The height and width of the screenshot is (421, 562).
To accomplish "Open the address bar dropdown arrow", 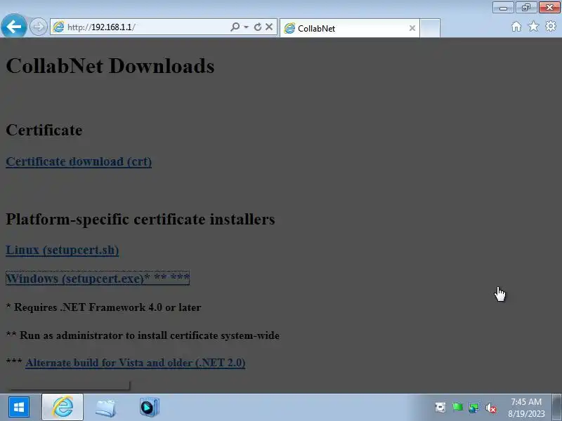I will (x=247, y=27).
